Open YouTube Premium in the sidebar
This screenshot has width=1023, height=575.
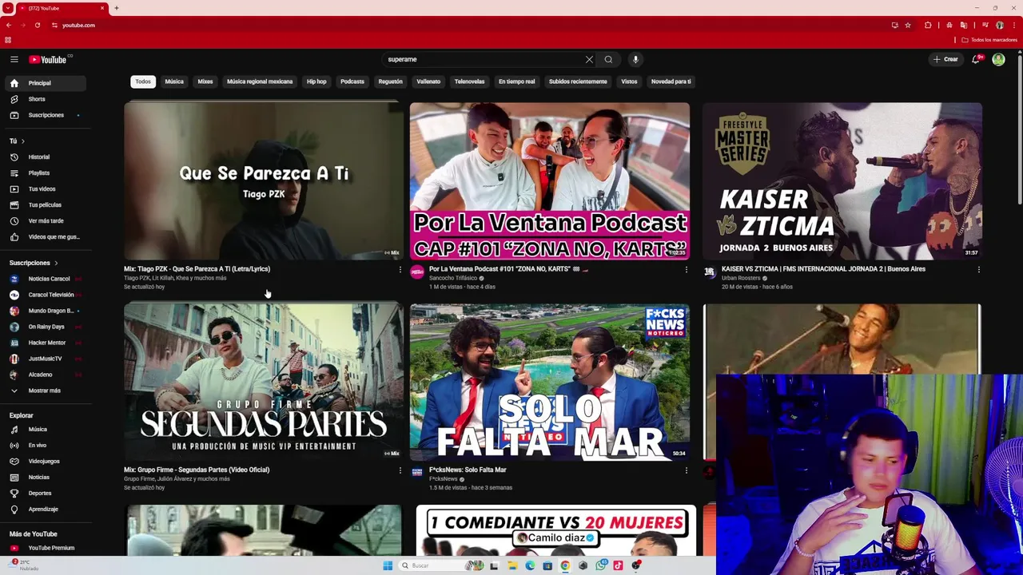click(46, 548)
